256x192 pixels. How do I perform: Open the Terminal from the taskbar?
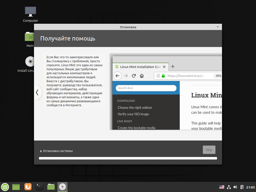(39, 187)
